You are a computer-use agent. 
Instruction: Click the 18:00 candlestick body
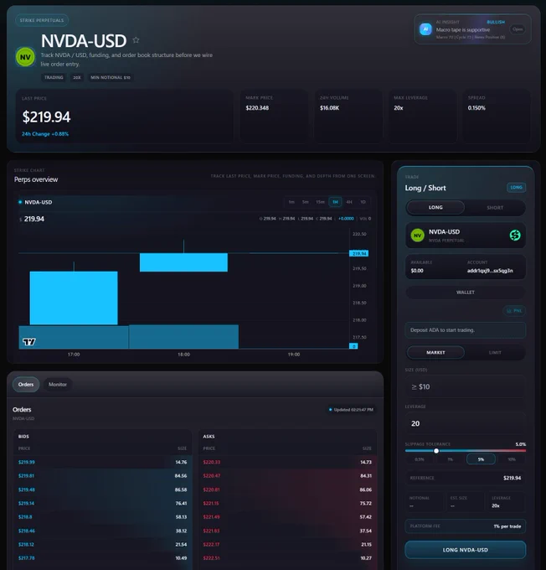click(184, 262)
